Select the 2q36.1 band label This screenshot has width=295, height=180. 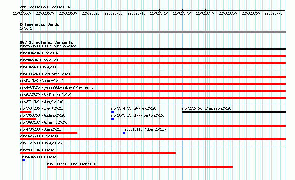(26, 28)
